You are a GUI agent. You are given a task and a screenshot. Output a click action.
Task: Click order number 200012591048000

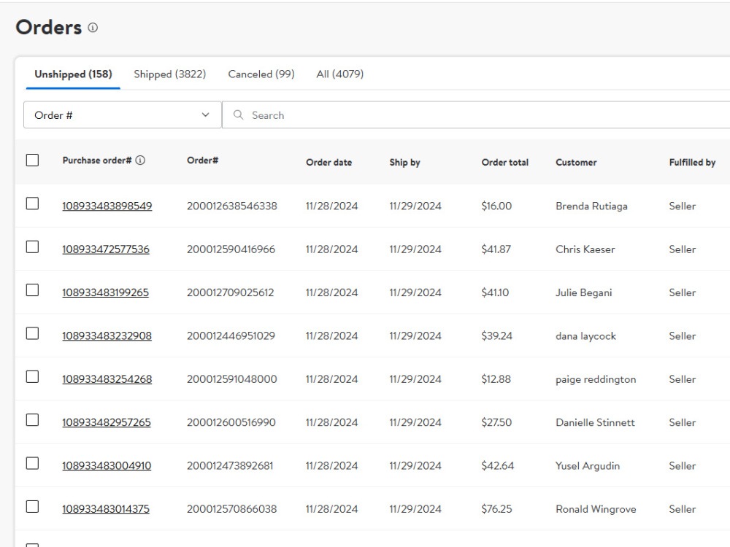coord(232,379)
